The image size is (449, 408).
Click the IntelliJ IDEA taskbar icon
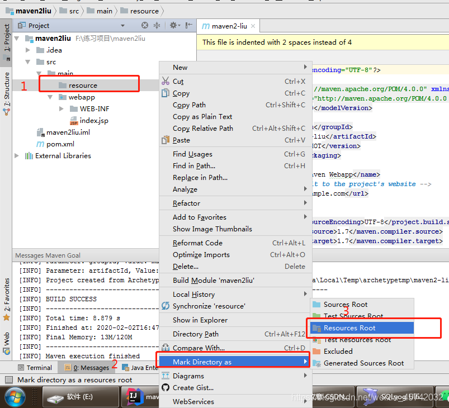click(x=135, y=397)
